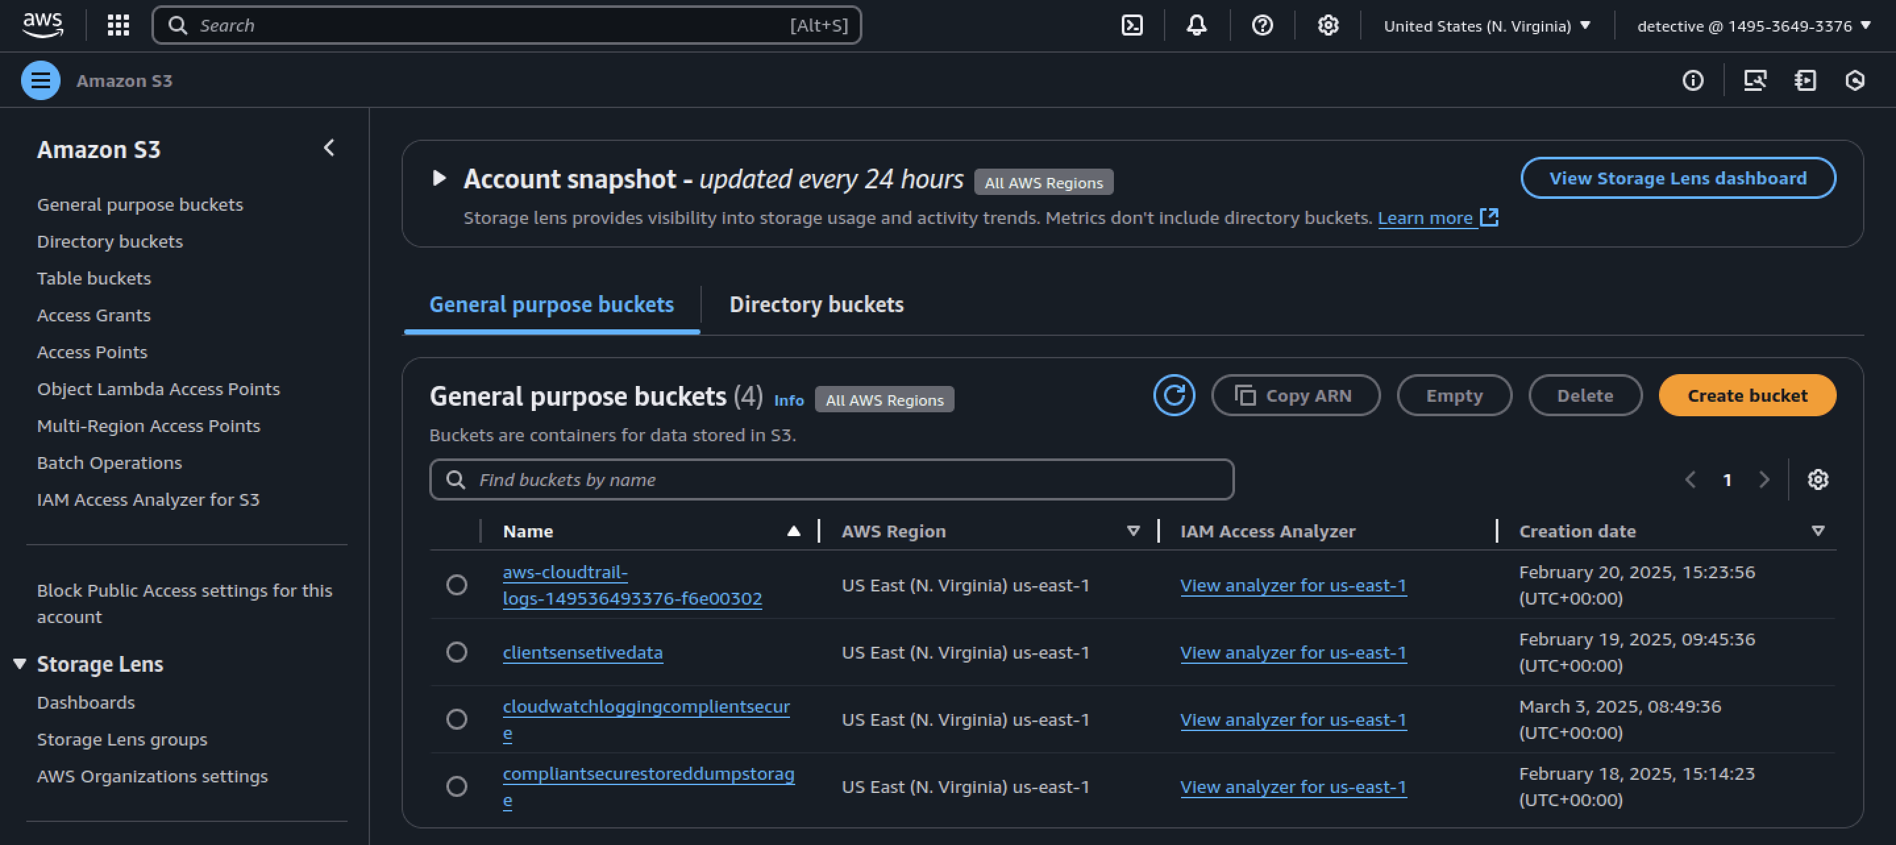
Task: Open Access Points in the sidebar
Action: click(92, 352)
